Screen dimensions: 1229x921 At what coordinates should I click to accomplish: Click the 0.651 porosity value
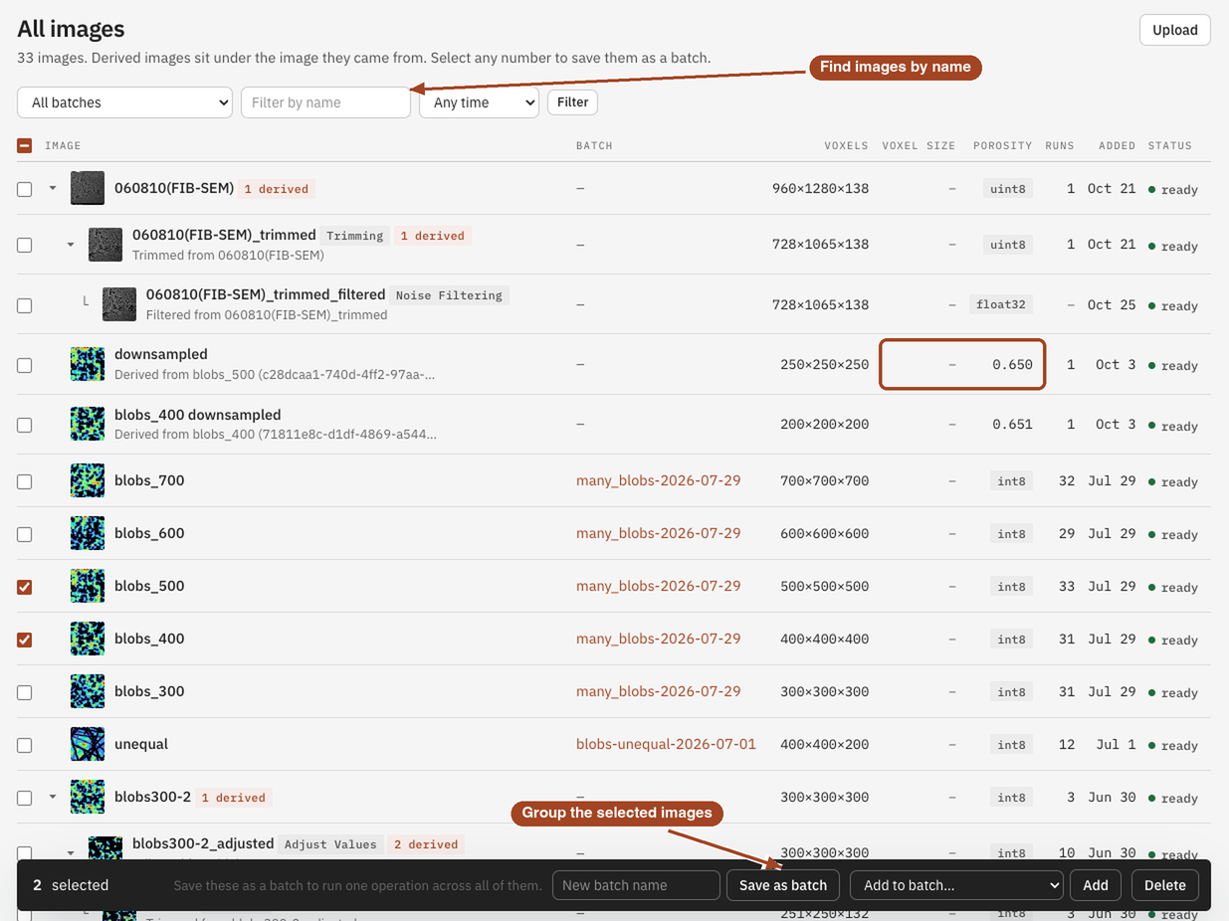pos(1012,425)
